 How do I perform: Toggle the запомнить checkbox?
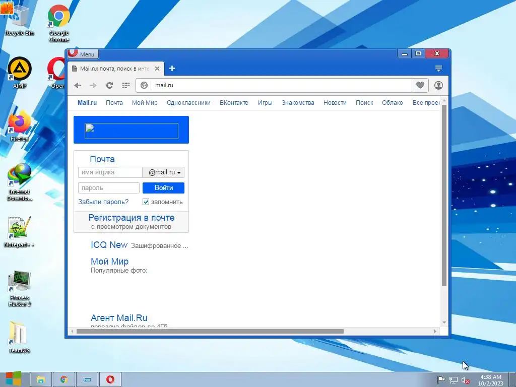[146, 202]
